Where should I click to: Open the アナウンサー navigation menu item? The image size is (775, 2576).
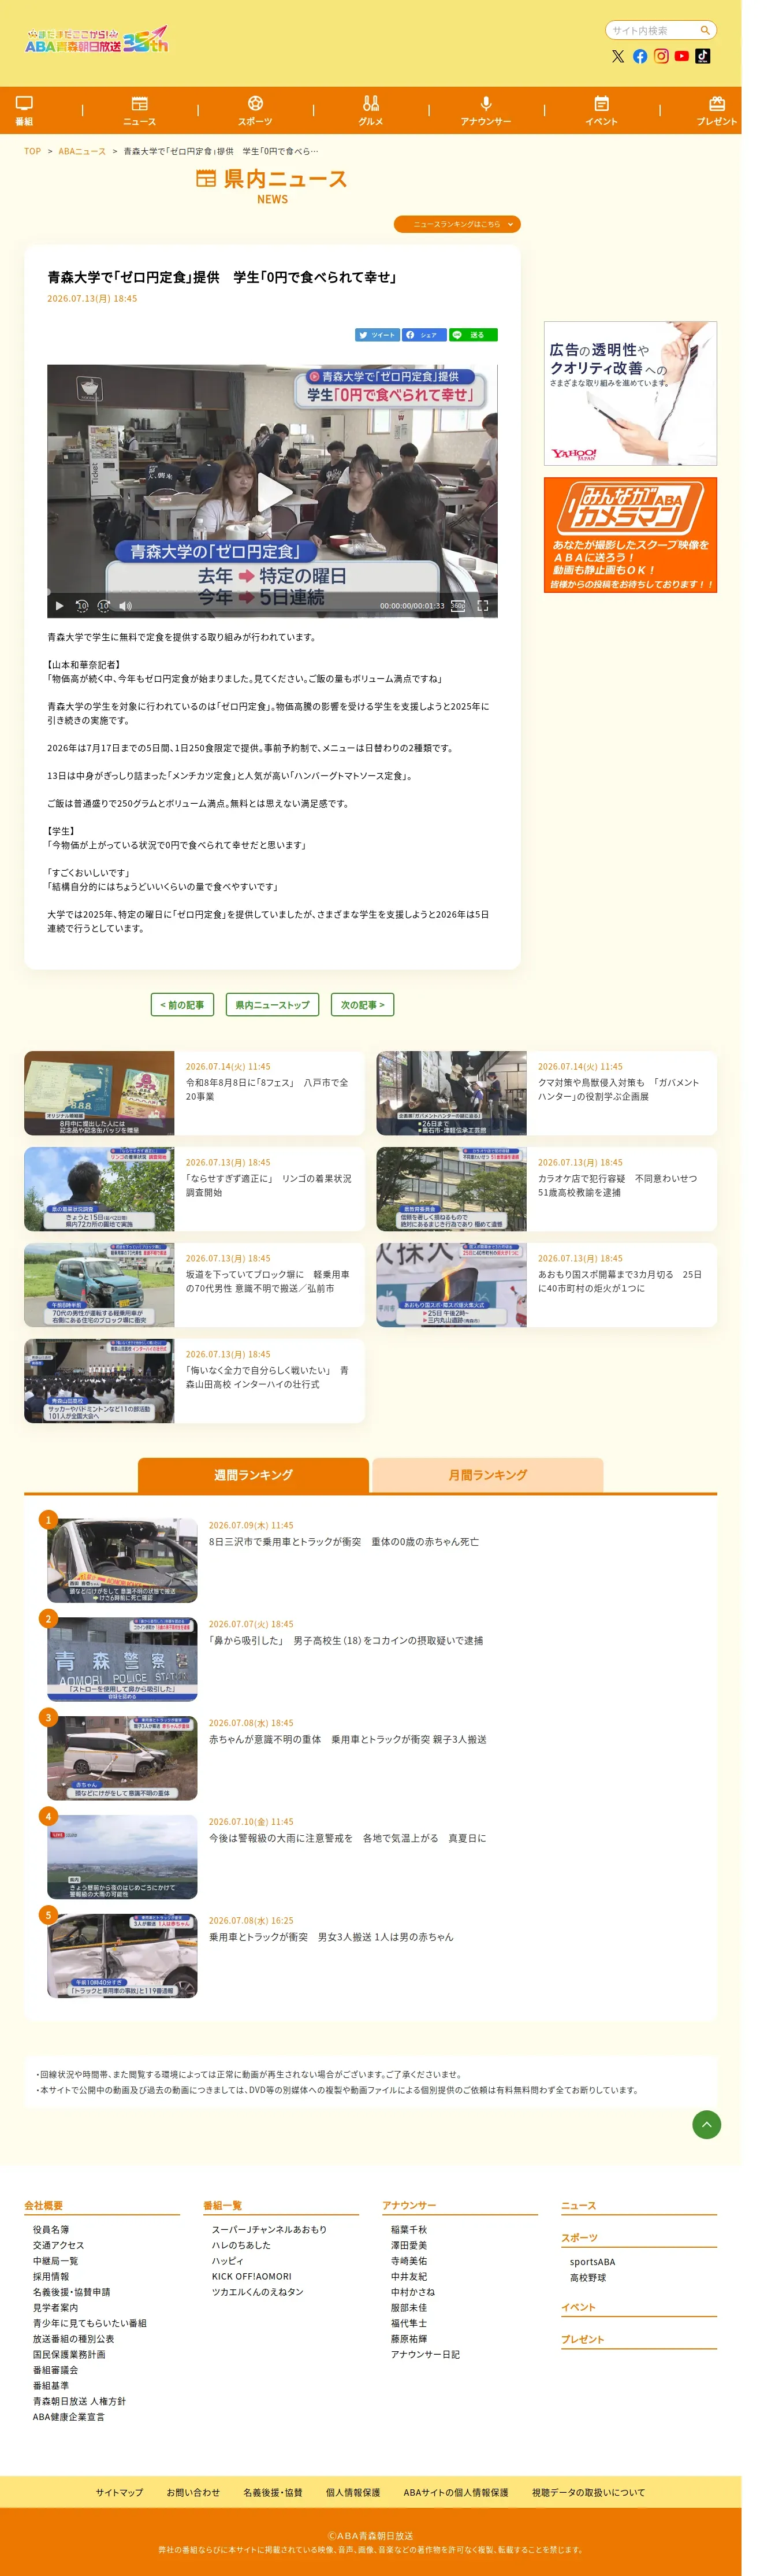486,110
